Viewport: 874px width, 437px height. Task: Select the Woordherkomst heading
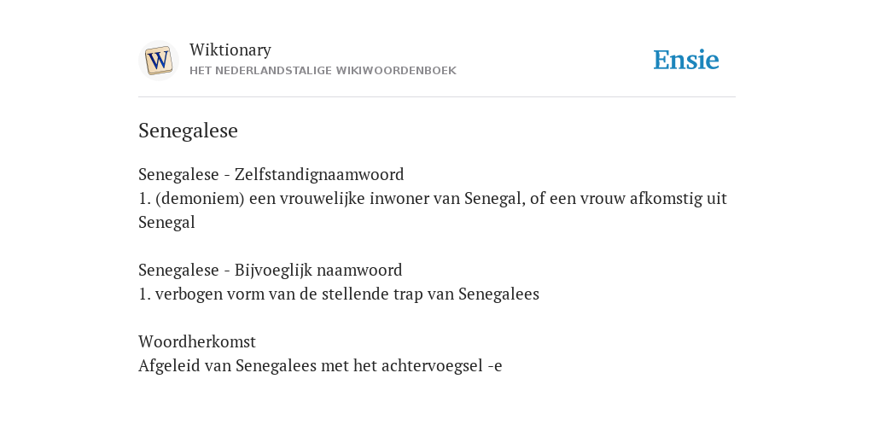click(x=197, y=341)
